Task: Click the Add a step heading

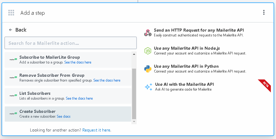Action: click(x=32, y=13)
